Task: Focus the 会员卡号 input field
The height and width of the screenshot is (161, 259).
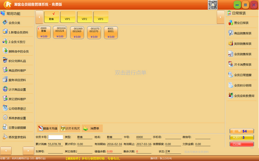Action: click(55, 137)
